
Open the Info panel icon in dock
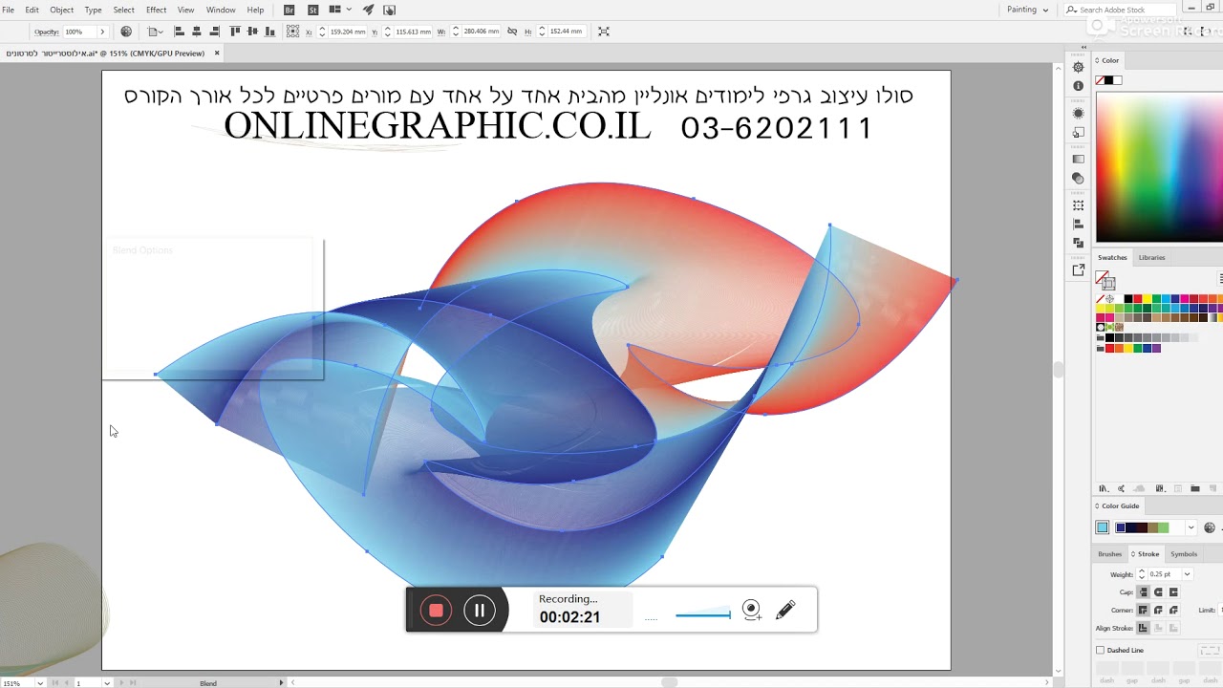tap(1079, 86)
